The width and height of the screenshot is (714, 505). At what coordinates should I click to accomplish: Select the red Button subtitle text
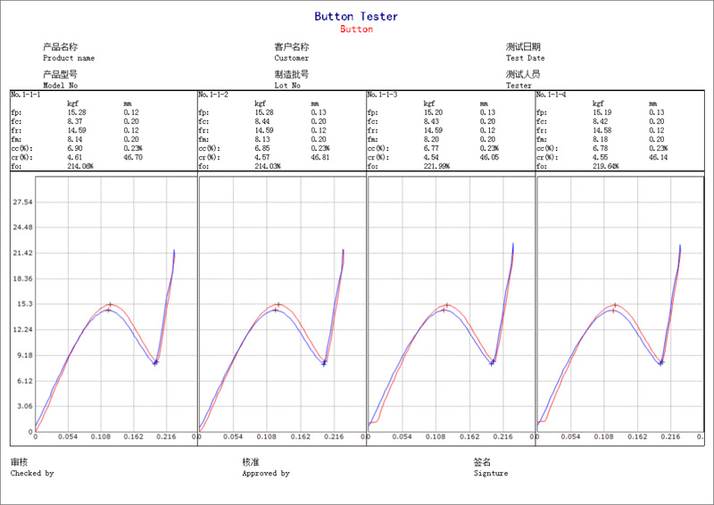point(356,29)
